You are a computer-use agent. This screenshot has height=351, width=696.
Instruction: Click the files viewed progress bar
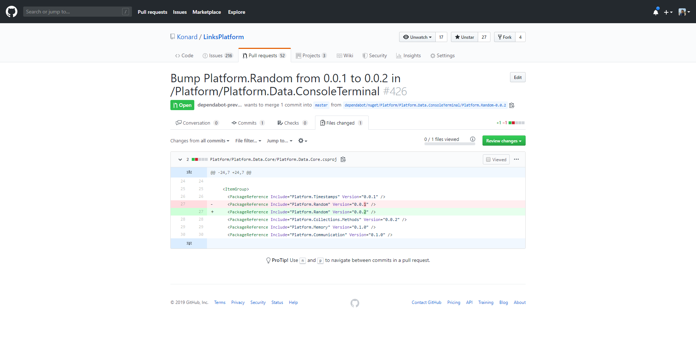coord(449,144)
